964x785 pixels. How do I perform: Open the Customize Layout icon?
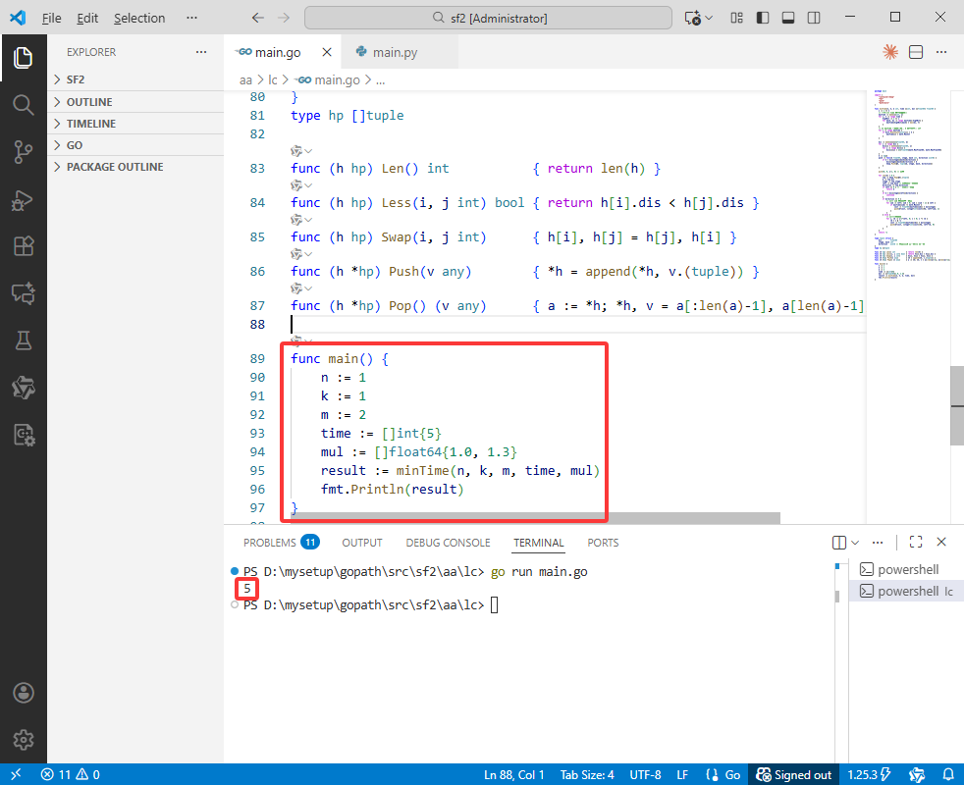(736, 18)
